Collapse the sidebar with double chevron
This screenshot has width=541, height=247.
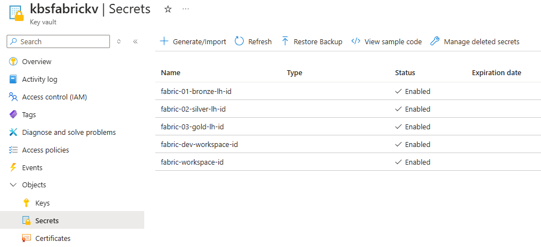pos(135,41)
